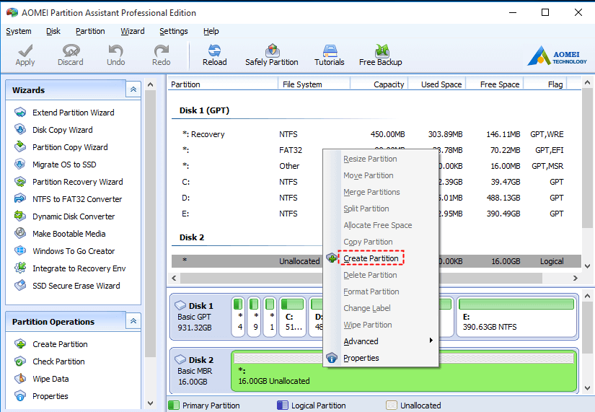Open the Tutorials toolbar icon
The image size is (595, 412).
pyautogui.click(x=330, y=55)
